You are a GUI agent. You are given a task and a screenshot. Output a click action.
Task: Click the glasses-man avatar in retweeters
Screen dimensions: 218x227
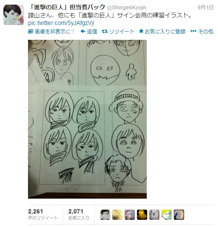tap(105, 215)
